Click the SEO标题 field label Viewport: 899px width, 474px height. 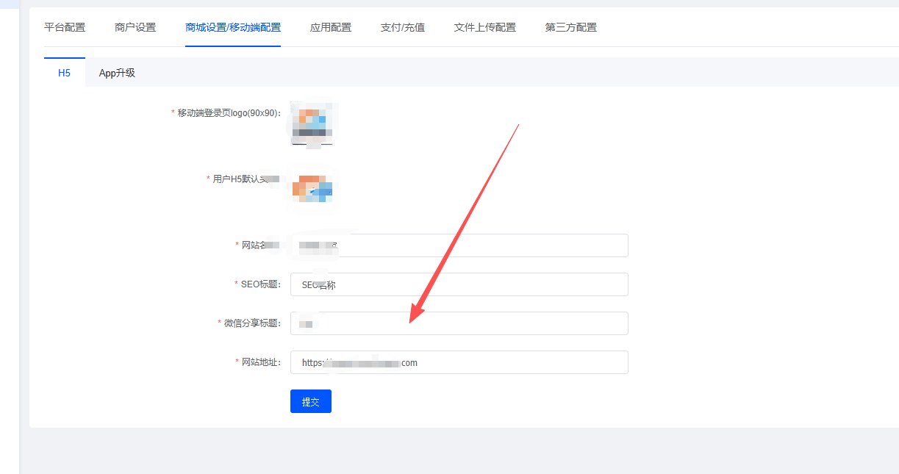[x=259, y=284]
